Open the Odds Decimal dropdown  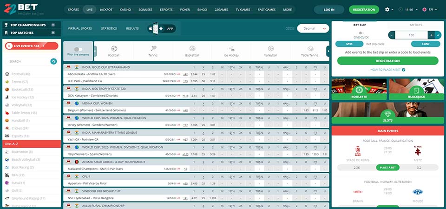click(x=313, y=28)
